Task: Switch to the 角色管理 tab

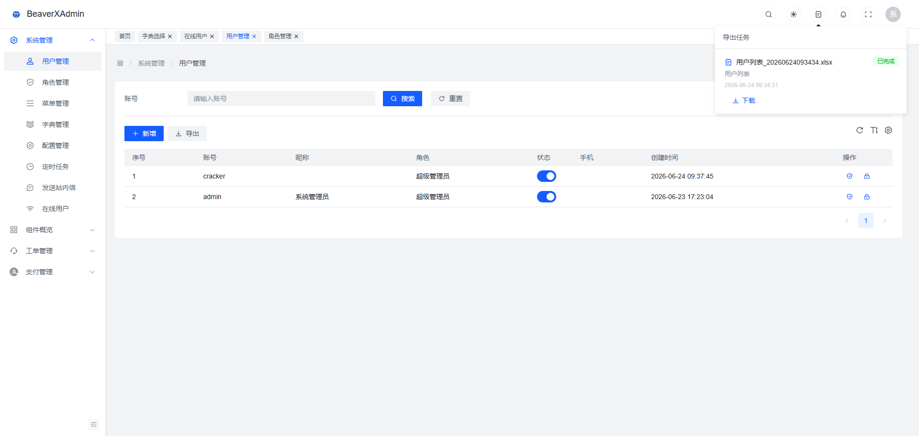Action: point(280,36)
